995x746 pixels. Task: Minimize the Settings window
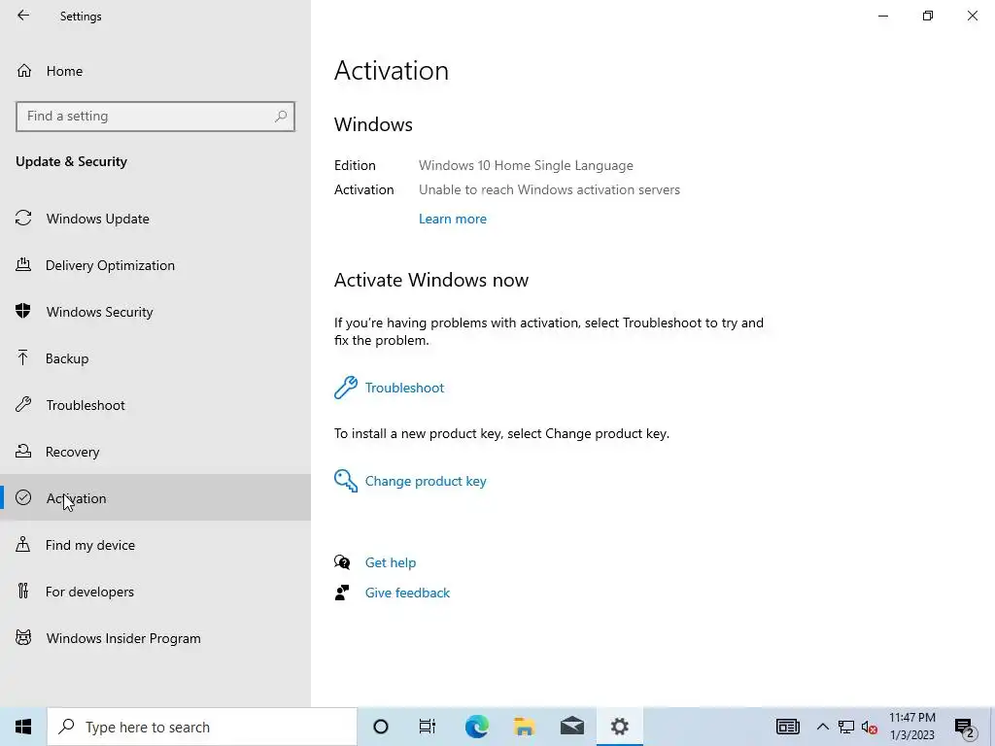click(883, 16)
